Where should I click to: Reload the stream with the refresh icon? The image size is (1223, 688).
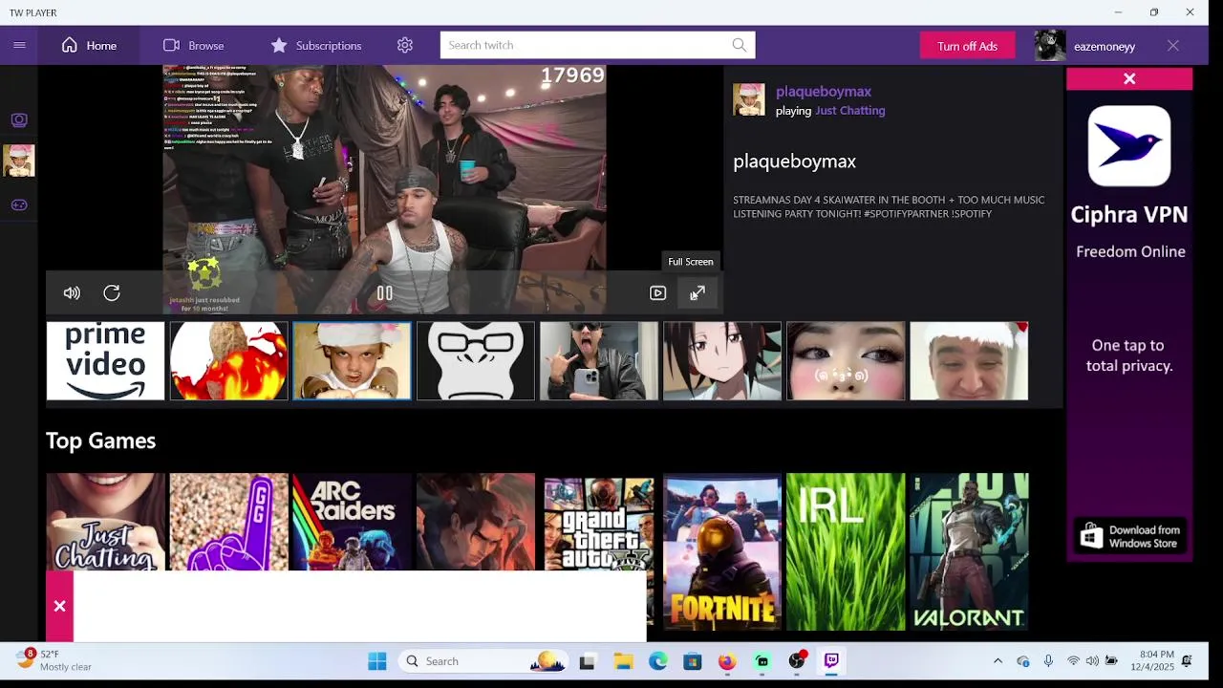[x=112, y=293]
